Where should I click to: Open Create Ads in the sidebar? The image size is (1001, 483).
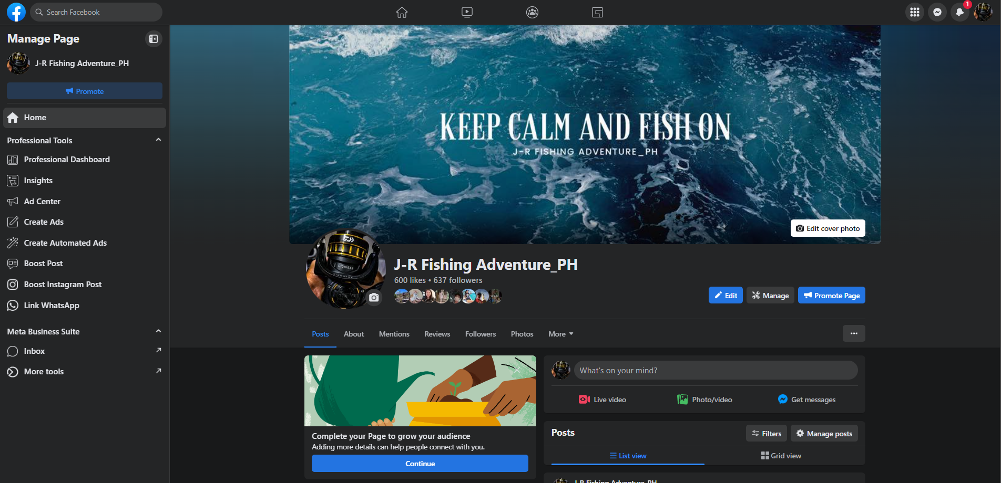tap(85, 222)
